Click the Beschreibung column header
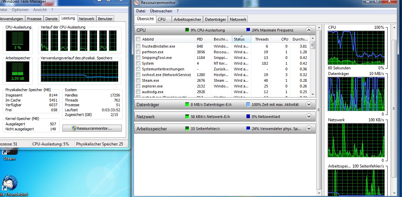Screen dimensions: 402x197 (x=221, y=39)
